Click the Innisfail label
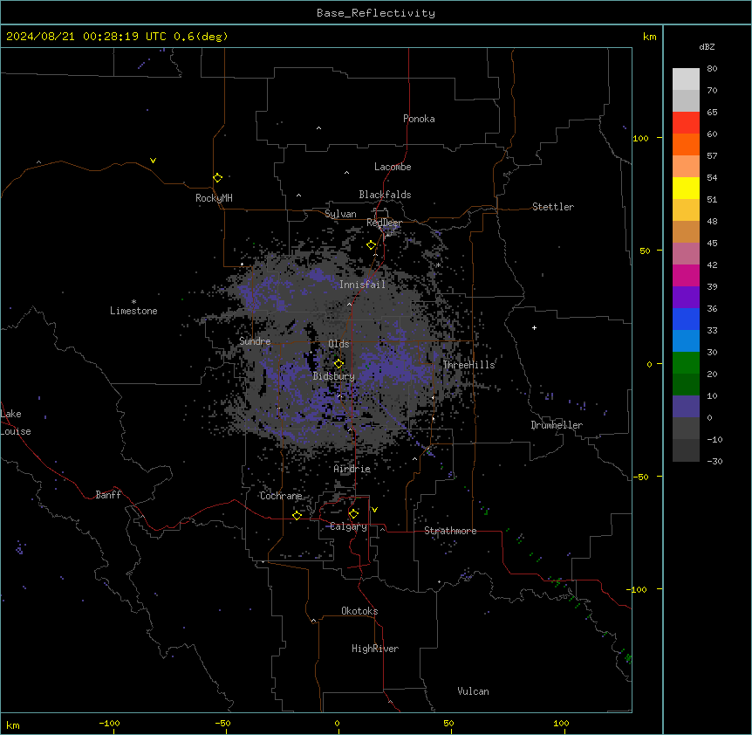Screen dimensions: 752x735 (362, 285)
